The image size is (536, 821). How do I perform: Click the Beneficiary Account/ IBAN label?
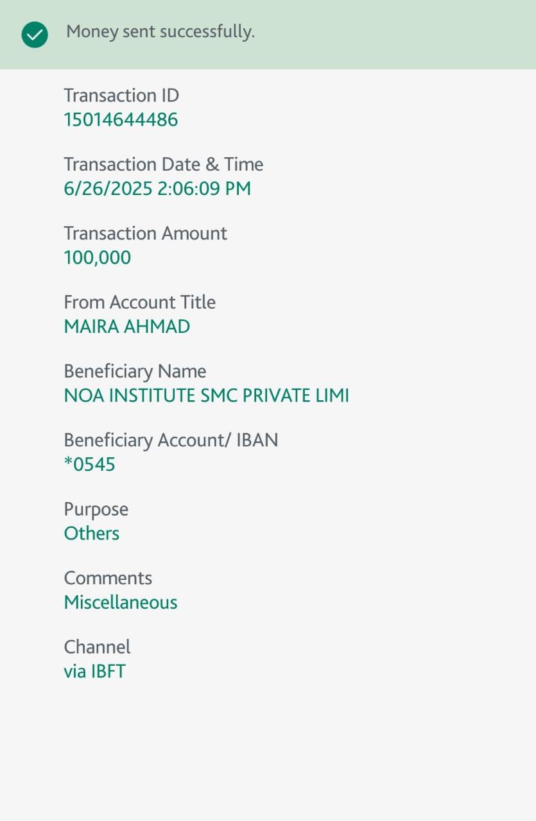[171, 440]
